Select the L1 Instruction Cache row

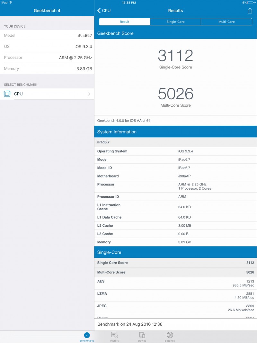click(x=175, y=207)
